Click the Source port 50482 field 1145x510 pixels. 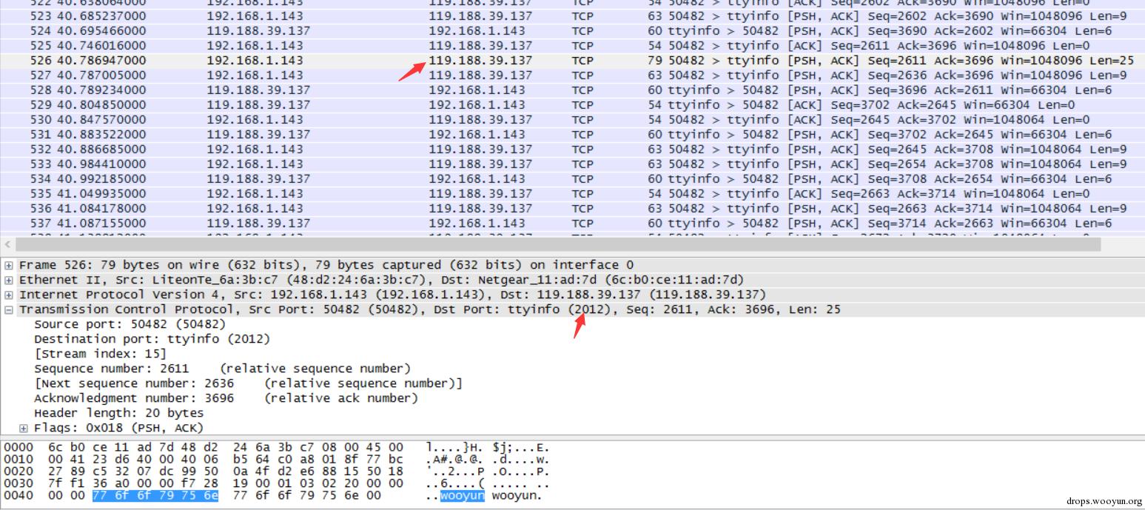(130, 324)
